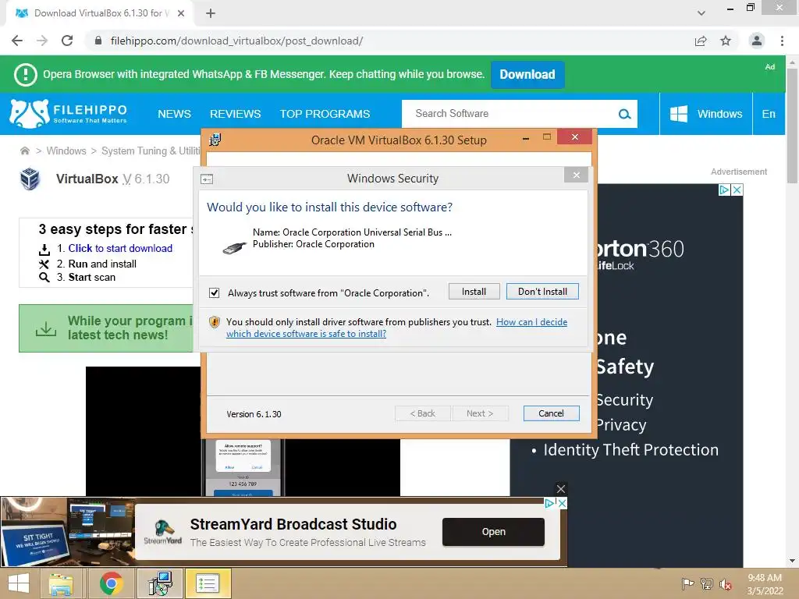Click the download arrow icon in green banner

point(46,328)
